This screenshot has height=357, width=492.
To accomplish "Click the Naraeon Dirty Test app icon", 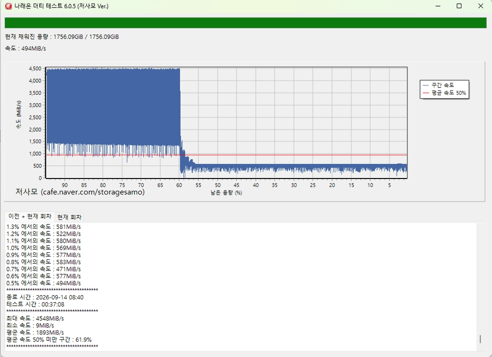I will pyautogui.click(x=9, y=6).
